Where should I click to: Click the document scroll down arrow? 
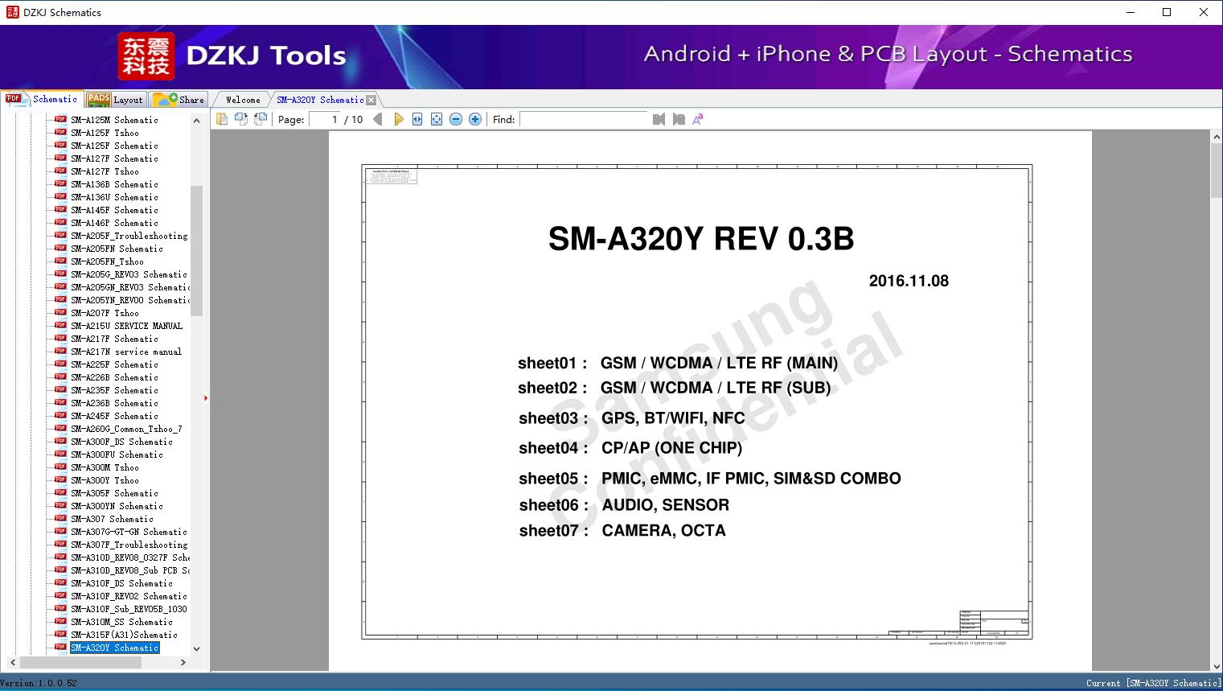coord(1217,665)
